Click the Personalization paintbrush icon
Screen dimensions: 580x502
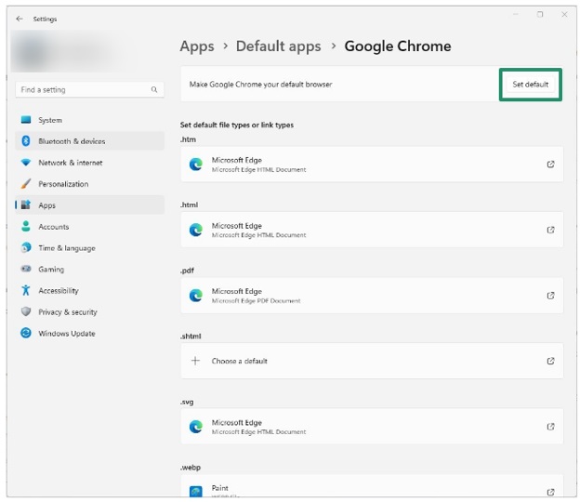(26, 183)
